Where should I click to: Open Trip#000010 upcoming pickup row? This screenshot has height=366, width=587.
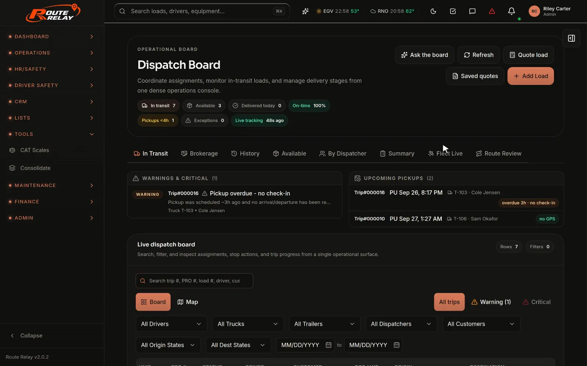[x=456, y=219]
